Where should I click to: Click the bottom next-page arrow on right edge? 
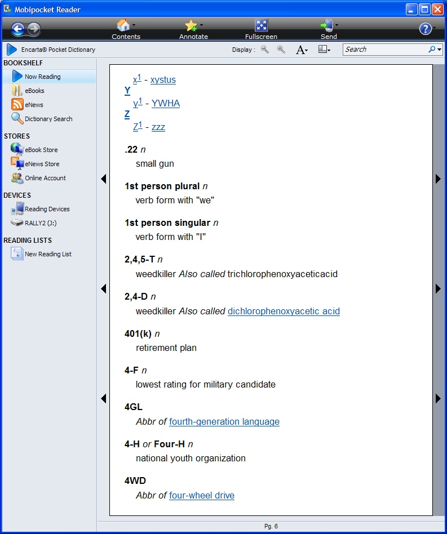pos(438,398)
